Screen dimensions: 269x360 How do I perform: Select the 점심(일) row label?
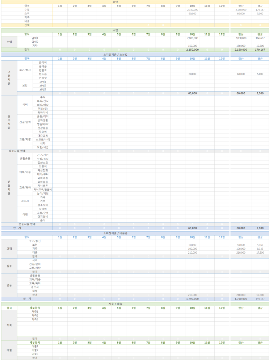[x=43, y=109]
